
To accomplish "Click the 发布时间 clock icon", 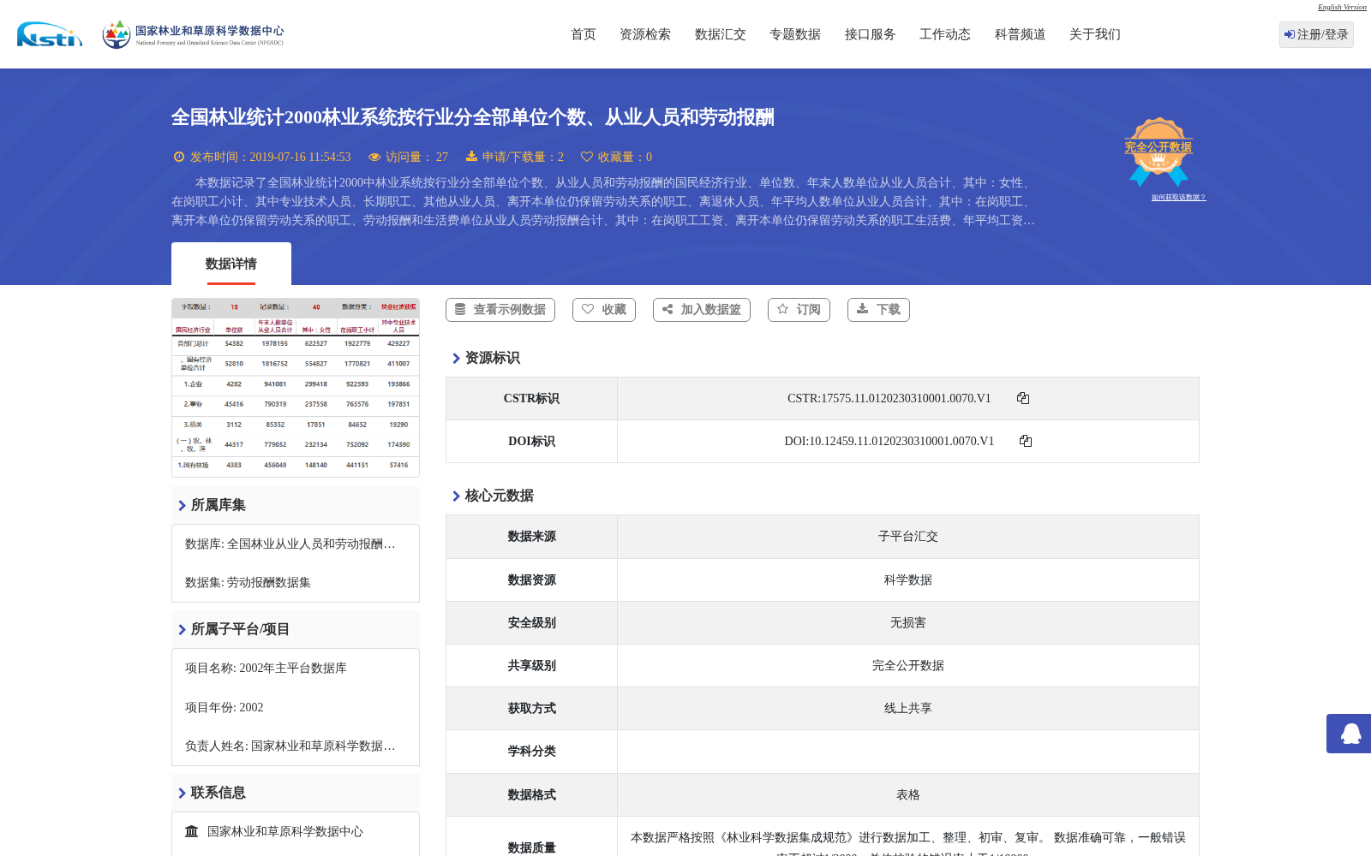I will tap(179, 157).
